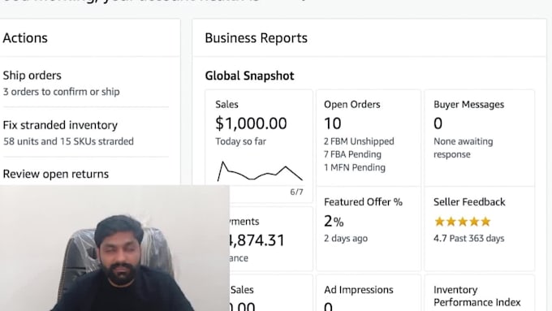
Task: Click the 'Today so far' label
Action: click(x=241, y=141)
